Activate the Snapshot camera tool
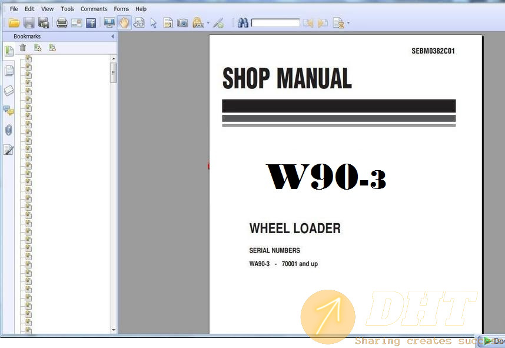505x348 pixels. pyautogui.click(x=182, y=23)
